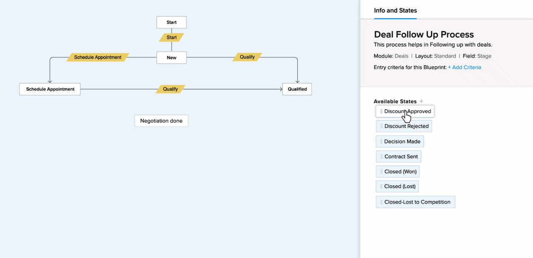Click the + Add Criteria link
This screenshot has width=533, height=258.
tap(464, 67)
